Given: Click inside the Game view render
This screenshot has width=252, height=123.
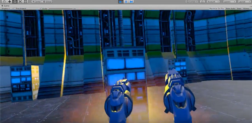Looking at the screenshot, I should tap(126, 66).
